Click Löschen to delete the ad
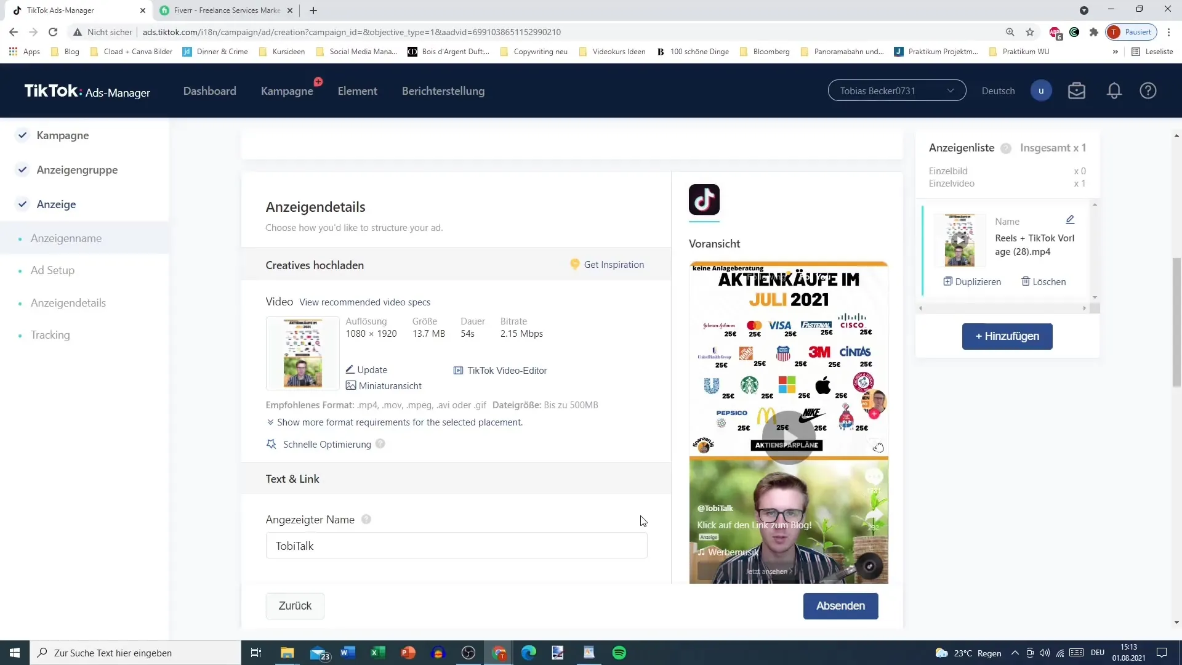 [x=1043, y=281]
